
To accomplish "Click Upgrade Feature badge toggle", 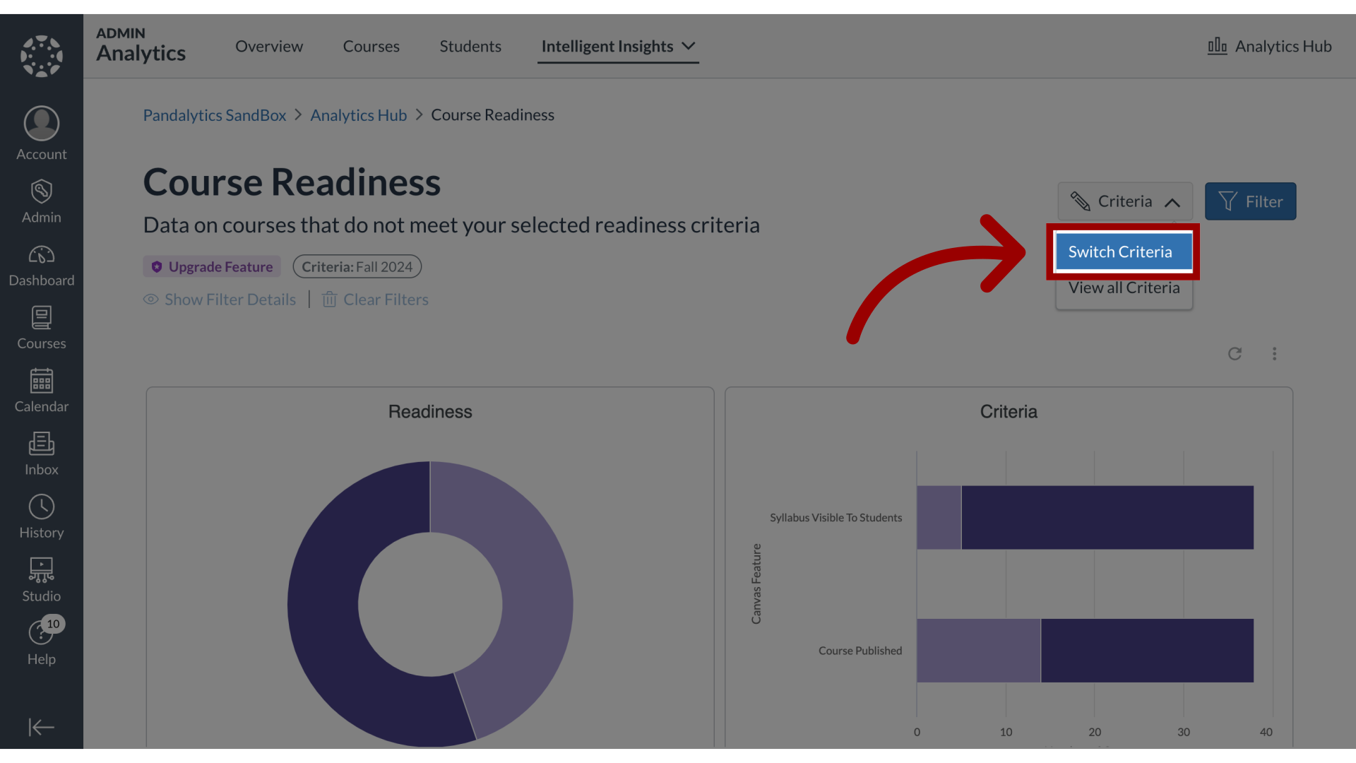I will pyautogui.click(x=213, y=267).
